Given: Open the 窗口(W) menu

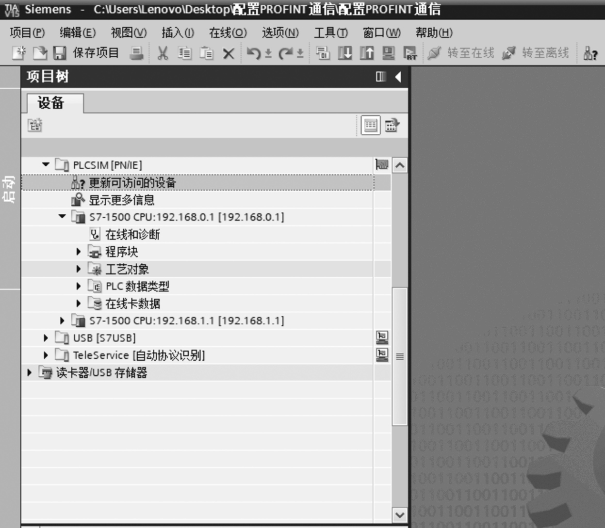Looking at the screenshot, I should (x=382, y=32).
